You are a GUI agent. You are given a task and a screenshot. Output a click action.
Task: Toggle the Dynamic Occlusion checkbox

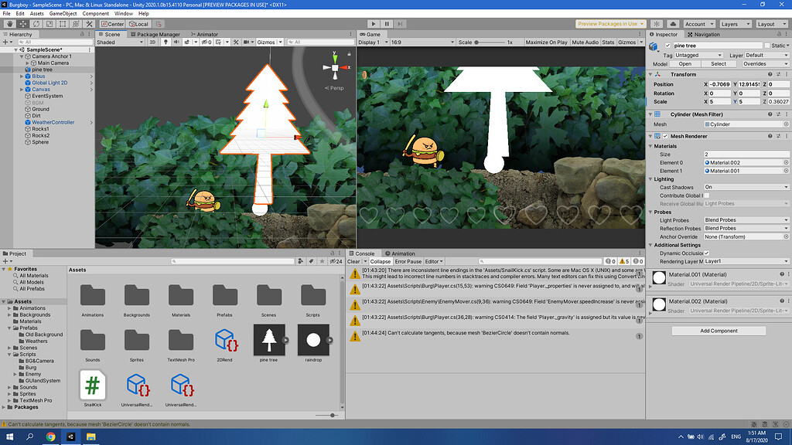[706, 253]
